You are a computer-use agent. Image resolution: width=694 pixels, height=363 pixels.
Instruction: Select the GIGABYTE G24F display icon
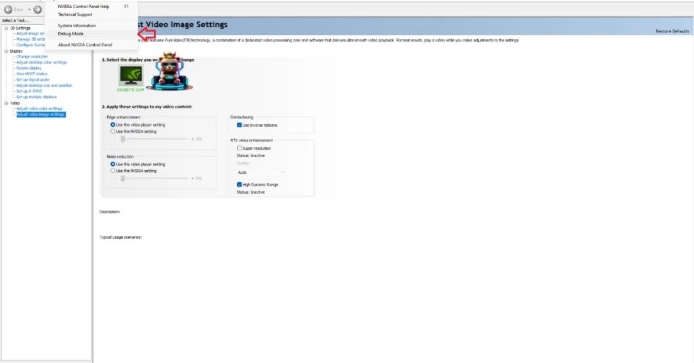point(131,76)
